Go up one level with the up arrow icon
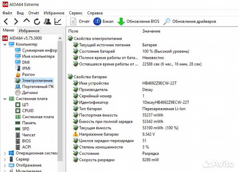This screenshot has height=172, width=238. [x=26, y=21]
